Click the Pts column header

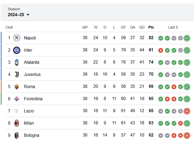[151, 27]
